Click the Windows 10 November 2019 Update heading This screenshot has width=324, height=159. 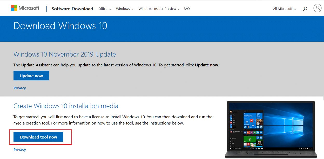pyautogui.click(x=65, y=54)
